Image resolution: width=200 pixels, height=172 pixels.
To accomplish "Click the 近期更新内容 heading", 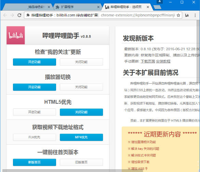I will (x=162, y=134).
